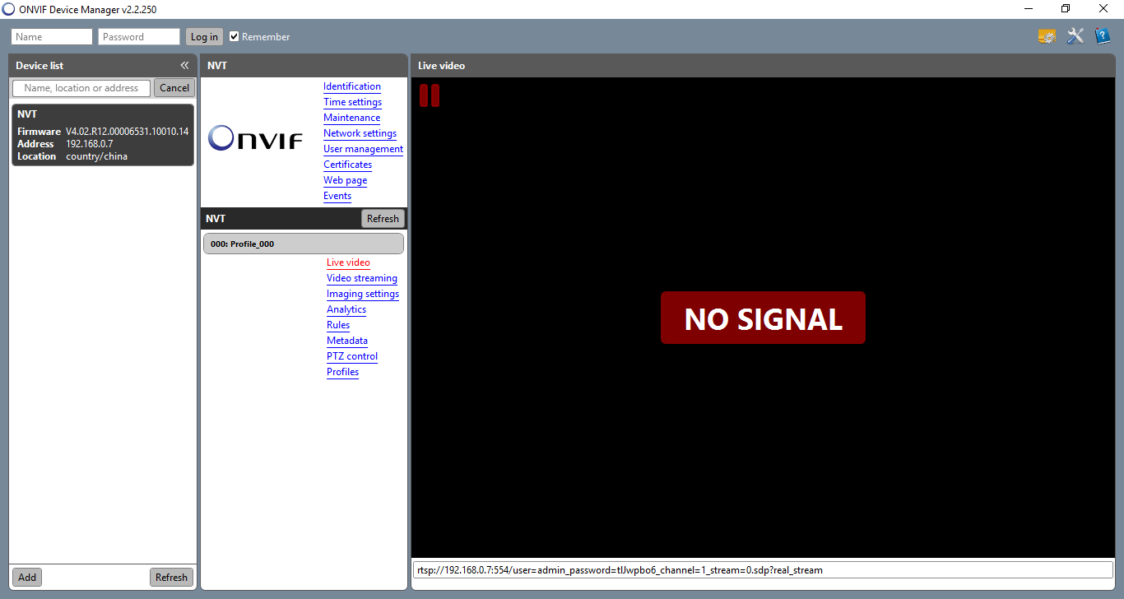
Task: Open the yellow folder-with-gear settings icon
Action: point(1047,36)
